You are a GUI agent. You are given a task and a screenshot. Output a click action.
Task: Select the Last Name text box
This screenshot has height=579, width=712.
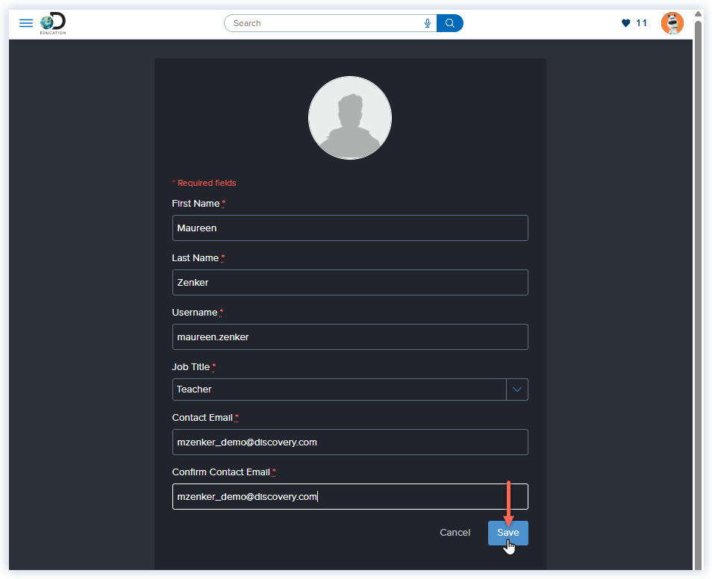[350, 283]
